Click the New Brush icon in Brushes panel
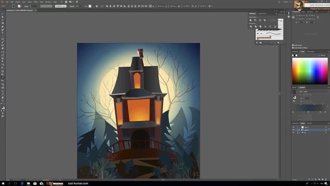Image resolution: width=330 pixels, height=186 pixels. (x=278, y=42)
